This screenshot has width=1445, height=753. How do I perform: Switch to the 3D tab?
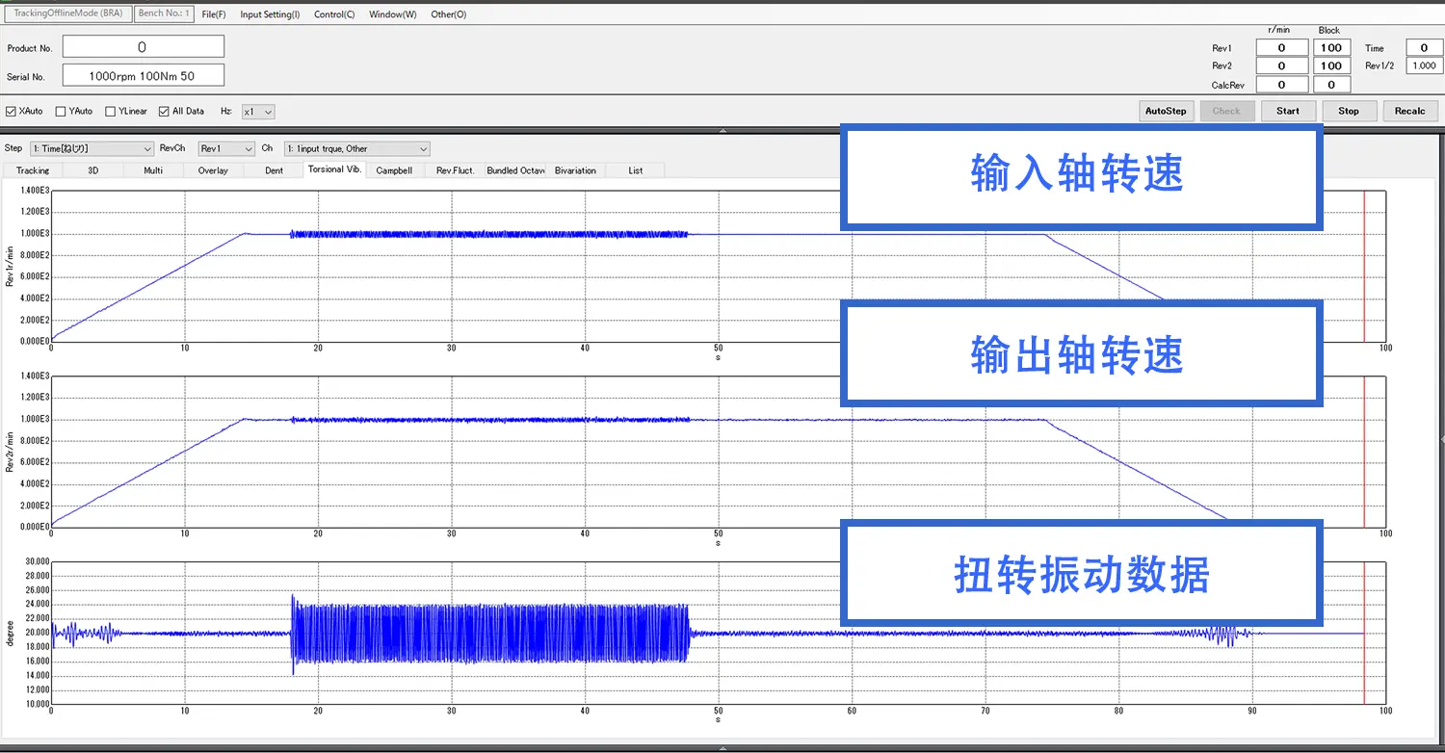[93, 170]
